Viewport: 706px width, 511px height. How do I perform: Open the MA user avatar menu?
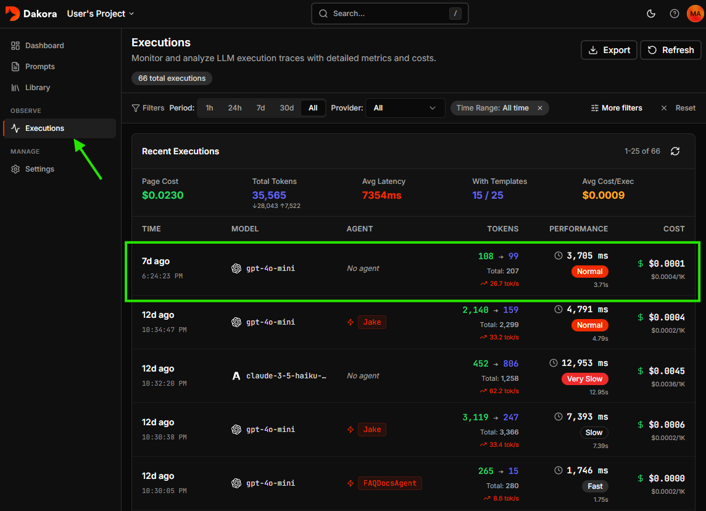(x=695, y=14)
